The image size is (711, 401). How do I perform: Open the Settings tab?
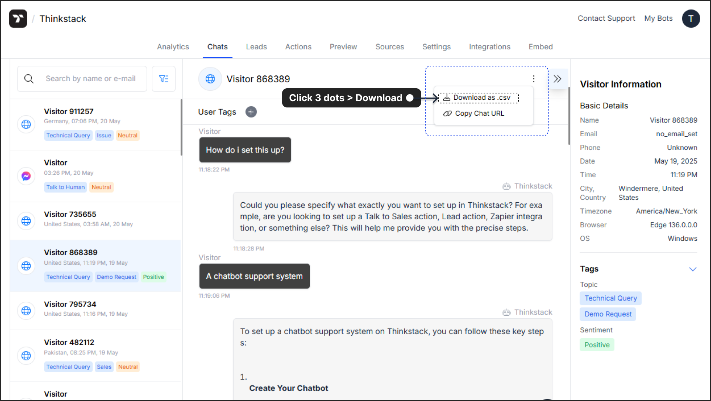tap(436, 47)
